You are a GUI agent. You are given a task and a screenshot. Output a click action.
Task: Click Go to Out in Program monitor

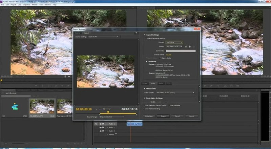217,86
